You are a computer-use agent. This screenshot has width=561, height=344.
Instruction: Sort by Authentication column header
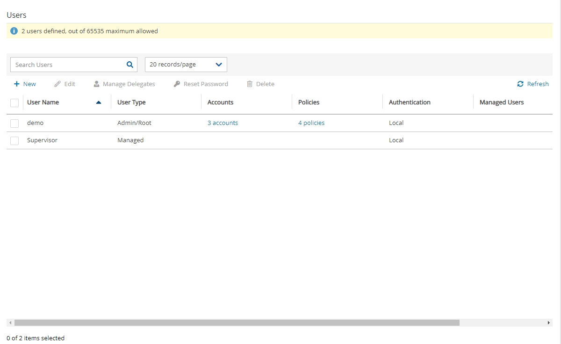click(410, 102)
